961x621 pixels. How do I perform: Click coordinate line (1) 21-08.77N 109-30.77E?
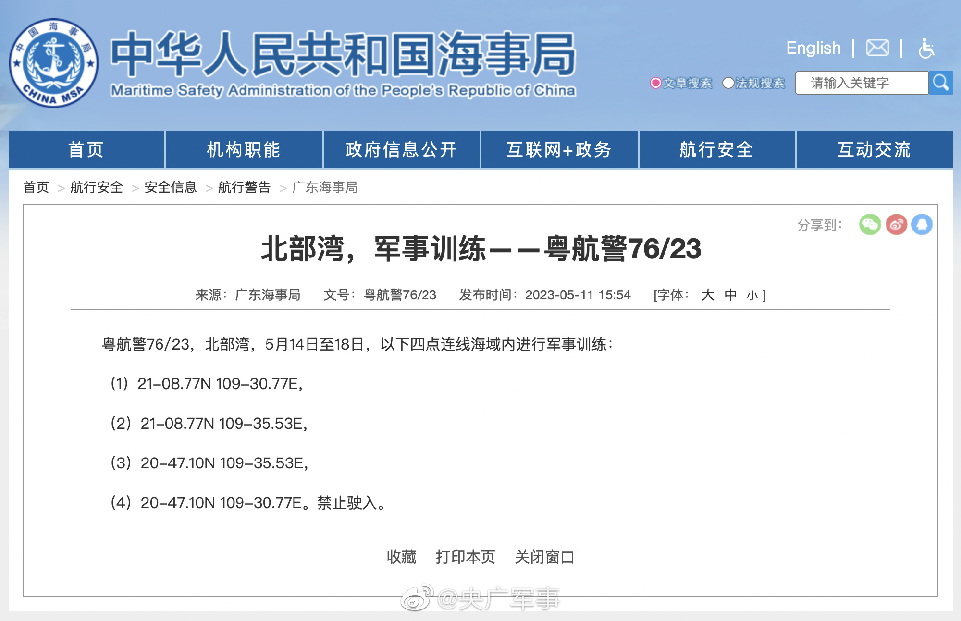pos(207,384)
